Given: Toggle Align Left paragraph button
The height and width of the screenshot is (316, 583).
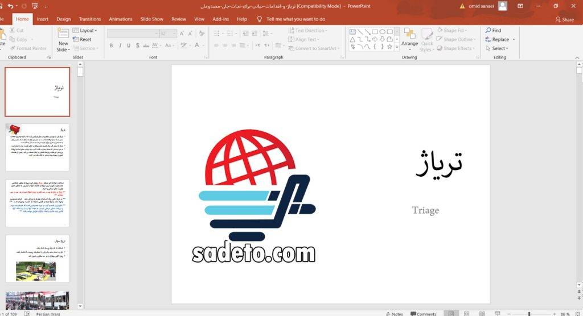Looking at the screenshot, I should 216,45.
